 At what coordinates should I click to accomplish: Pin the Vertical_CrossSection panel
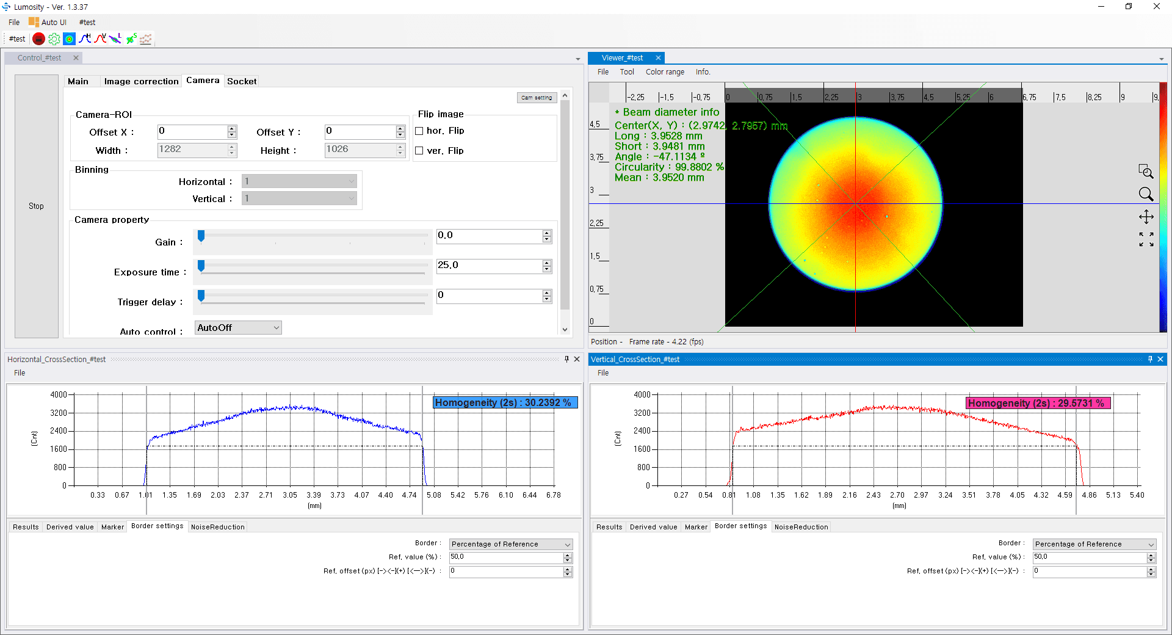(1150, 359)
